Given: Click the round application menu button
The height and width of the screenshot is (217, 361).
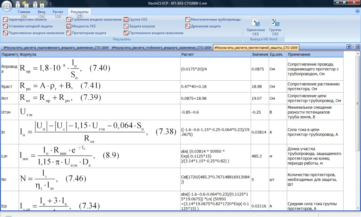Looking at the screenshot, I should click(x=7, y=5).
